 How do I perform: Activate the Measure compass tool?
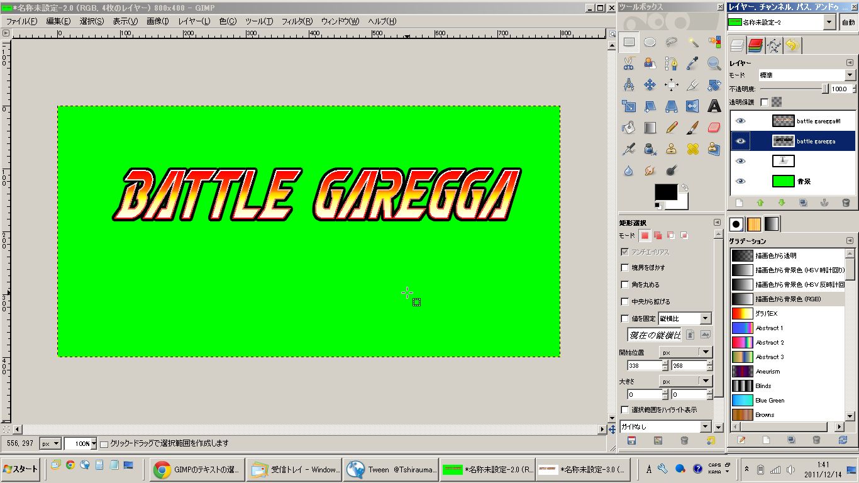(629, 85)
